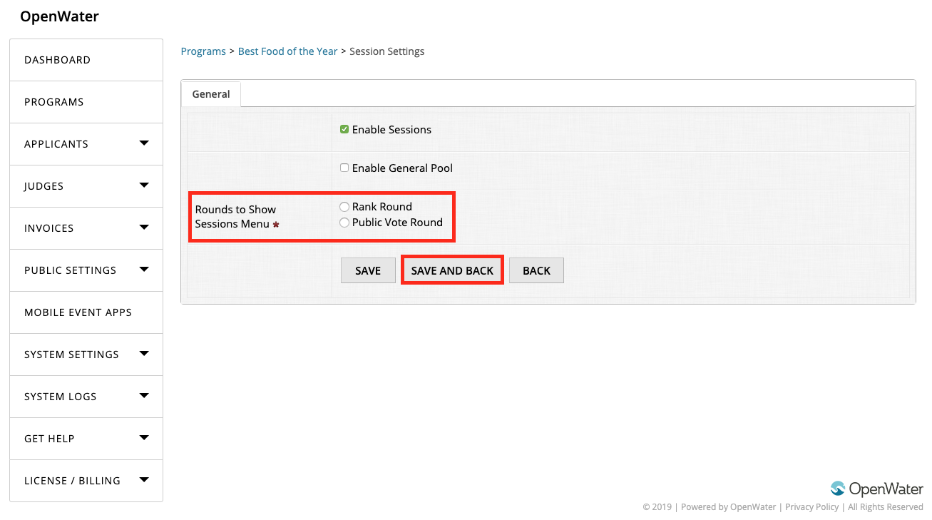Image resolution: width=932 pixels, height=520 pixels.
Task: Open the License / Billing sidebar menu
Action: (x=86, y=481)
